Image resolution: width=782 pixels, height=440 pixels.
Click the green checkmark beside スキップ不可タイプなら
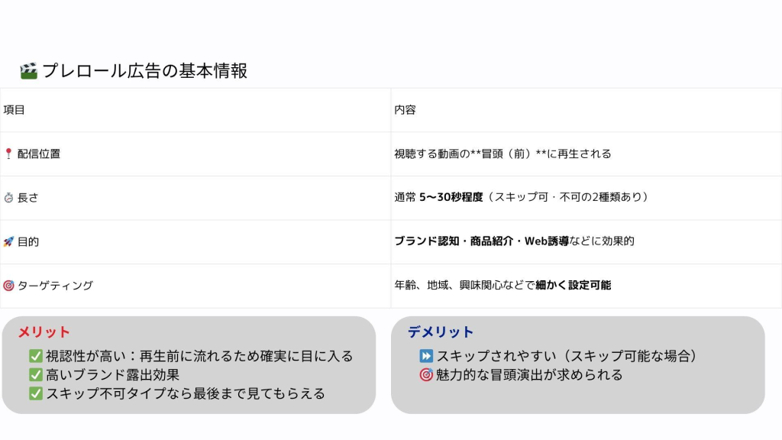(x=35, y=394)
